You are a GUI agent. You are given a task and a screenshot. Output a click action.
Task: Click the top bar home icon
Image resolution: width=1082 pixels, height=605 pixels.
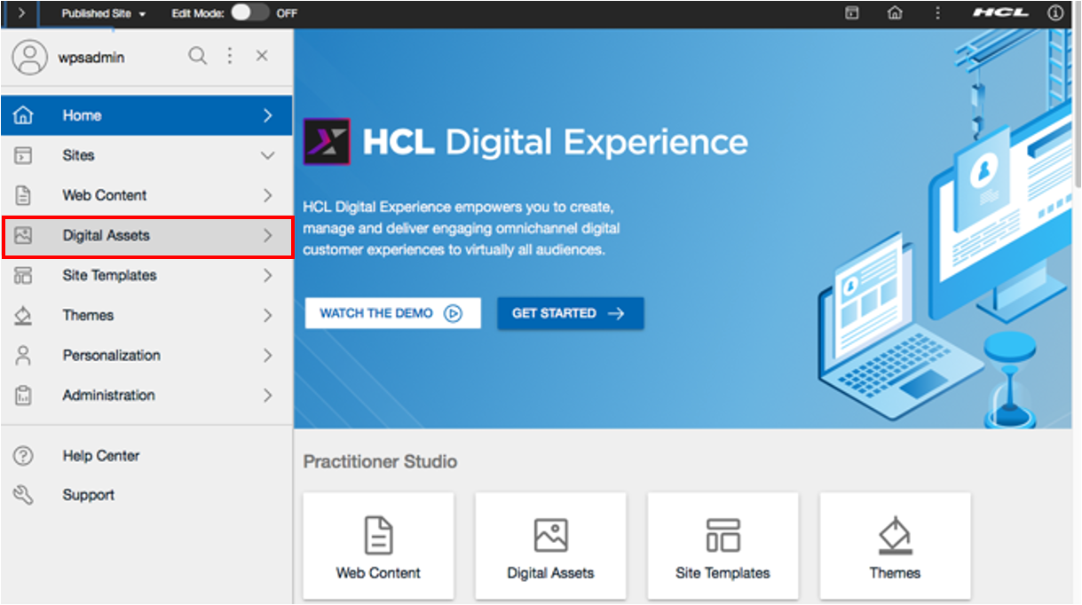click(895, 13)
